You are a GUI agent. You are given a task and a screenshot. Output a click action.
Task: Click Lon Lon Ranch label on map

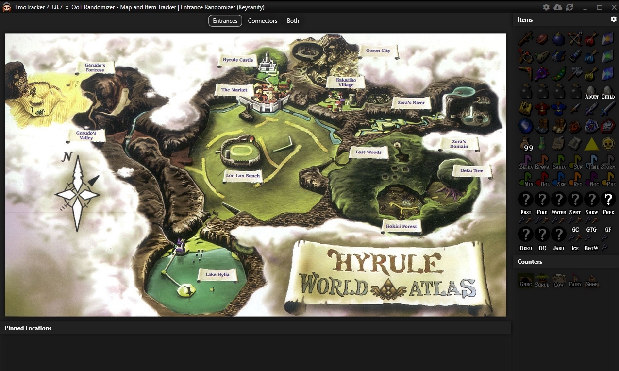click(x=243, y=176)
